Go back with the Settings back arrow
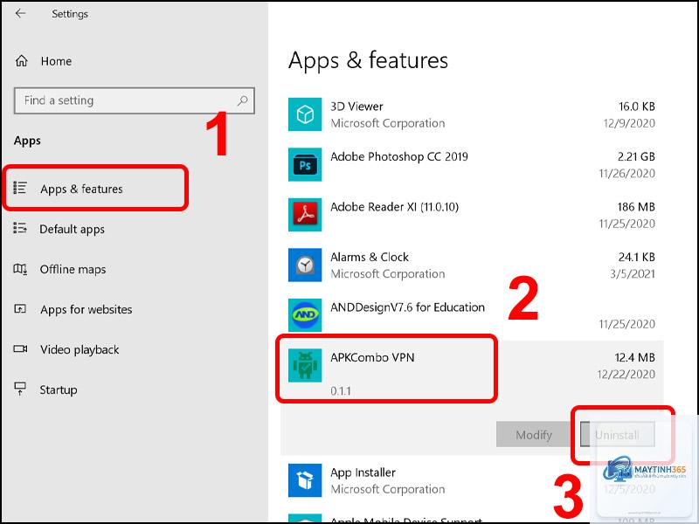 (20, 13)
